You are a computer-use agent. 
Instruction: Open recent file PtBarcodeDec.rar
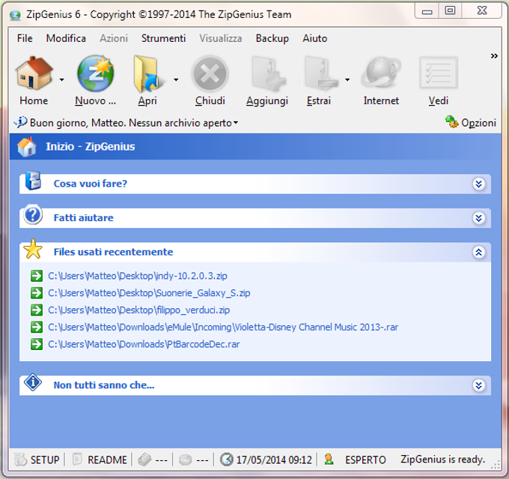tap(144, 344)
